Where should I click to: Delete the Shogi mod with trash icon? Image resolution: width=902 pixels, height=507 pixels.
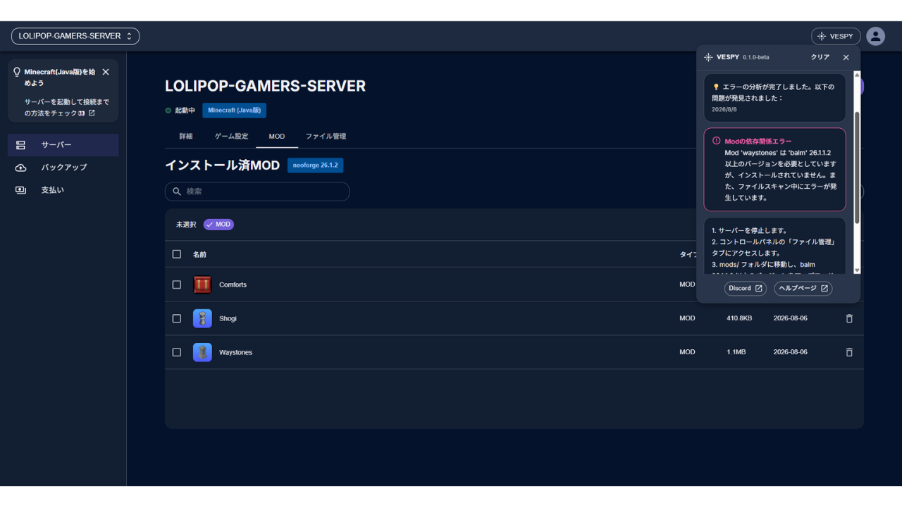(x=849, y=318)
